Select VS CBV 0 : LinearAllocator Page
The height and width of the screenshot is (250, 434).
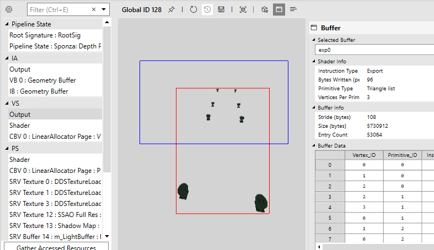tap(55, 137)
